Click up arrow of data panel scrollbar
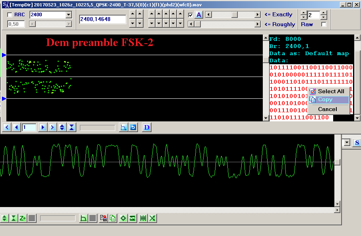Image resolution: width=361 pixels, height=236 pixels. pos(357,38)
